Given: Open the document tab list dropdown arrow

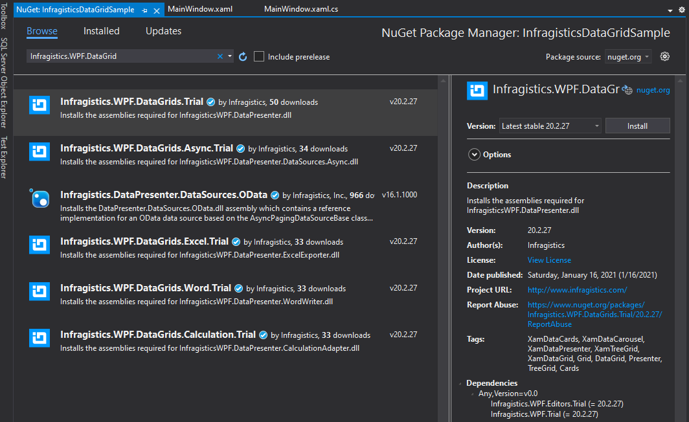Looking at the screenshot, I should tap(670, 10).
